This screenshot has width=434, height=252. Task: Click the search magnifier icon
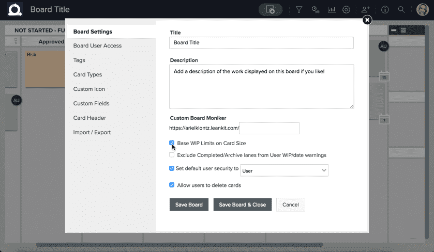pyautogui.click(x=401, y=9)
